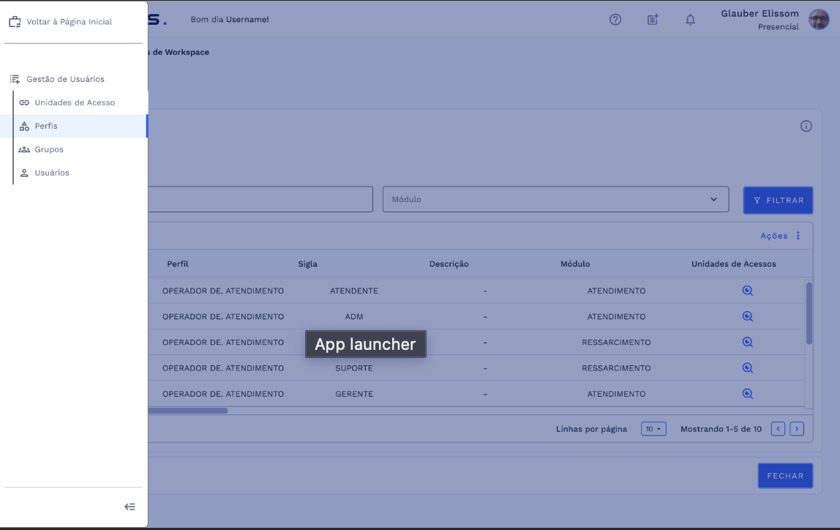
Task: Go to next page of results
Action: pyautogui.click(x=797, y=429)
